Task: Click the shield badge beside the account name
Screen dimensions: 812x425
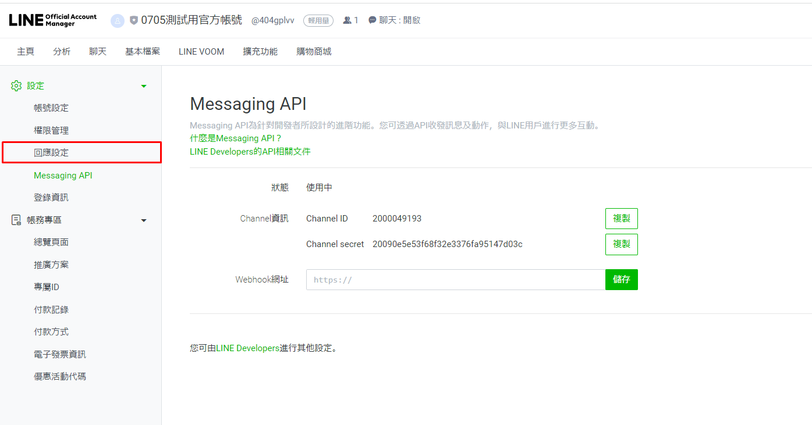Action: (x=134, y=20)
